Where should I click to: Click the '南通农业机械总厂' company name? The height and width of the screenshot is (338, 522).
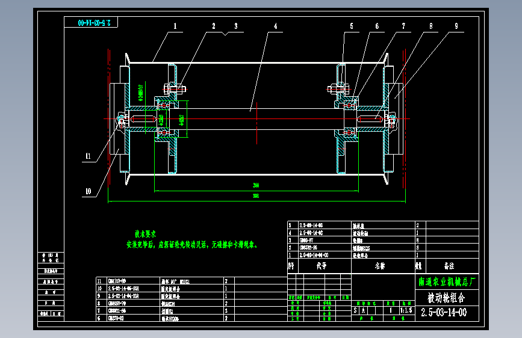(447, 282)
